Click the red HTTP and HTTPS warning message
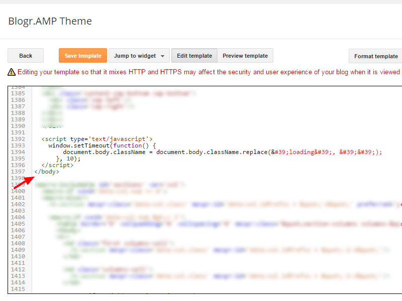 pyautogui.click(x=209, y=72)
